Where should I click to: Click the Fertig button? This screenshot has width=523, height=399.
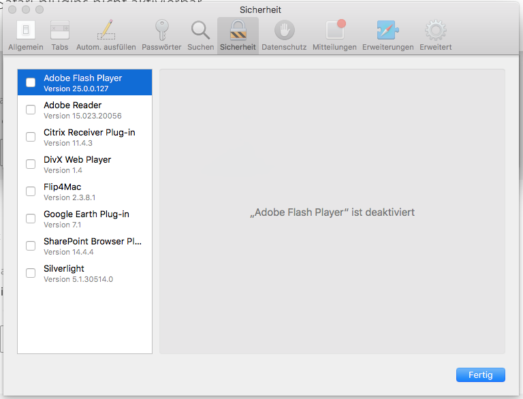click(480, 375)
